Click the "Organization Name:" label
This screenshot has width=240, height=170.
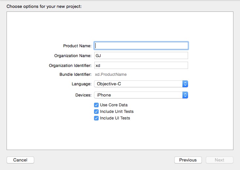pyautogui.click(x=73, y=56)
